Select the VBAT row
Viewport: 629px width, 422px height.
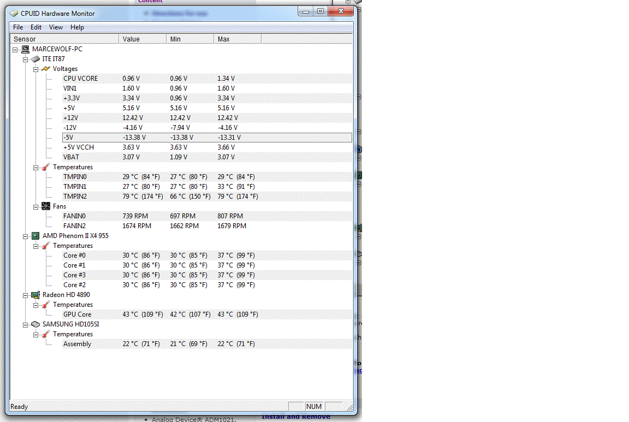207,157
